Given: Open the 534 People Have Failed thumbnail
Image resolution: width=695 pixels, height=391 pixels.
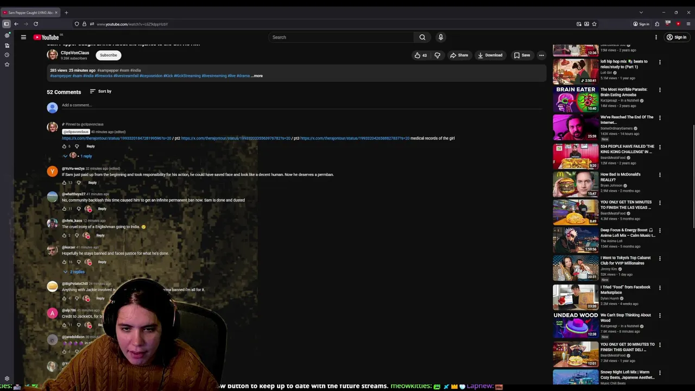Looking at the screenshot, I should click(576, 156).
